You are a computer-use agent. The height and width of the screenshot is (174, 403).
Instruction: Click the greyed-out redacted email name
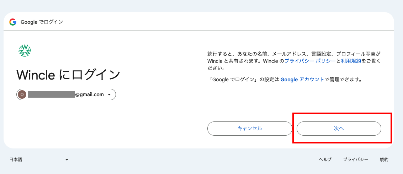(51, 94)
